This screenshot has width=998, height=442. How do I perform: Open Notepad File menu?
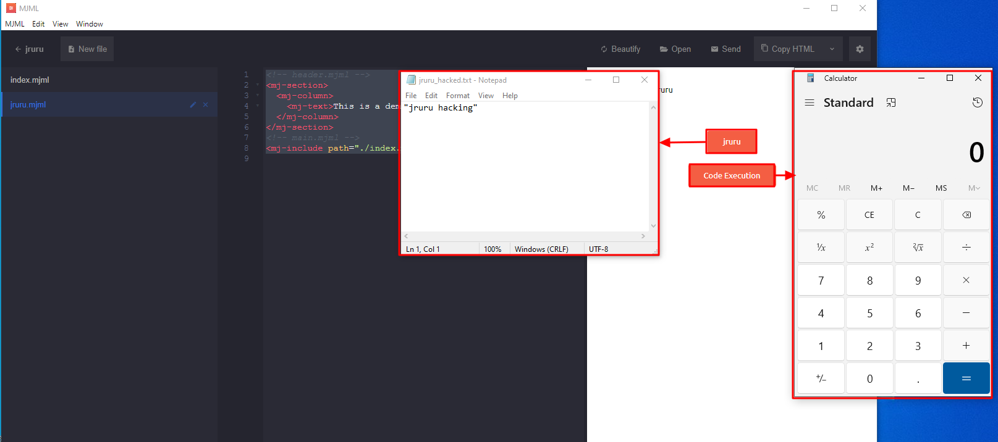coord(411,96)
